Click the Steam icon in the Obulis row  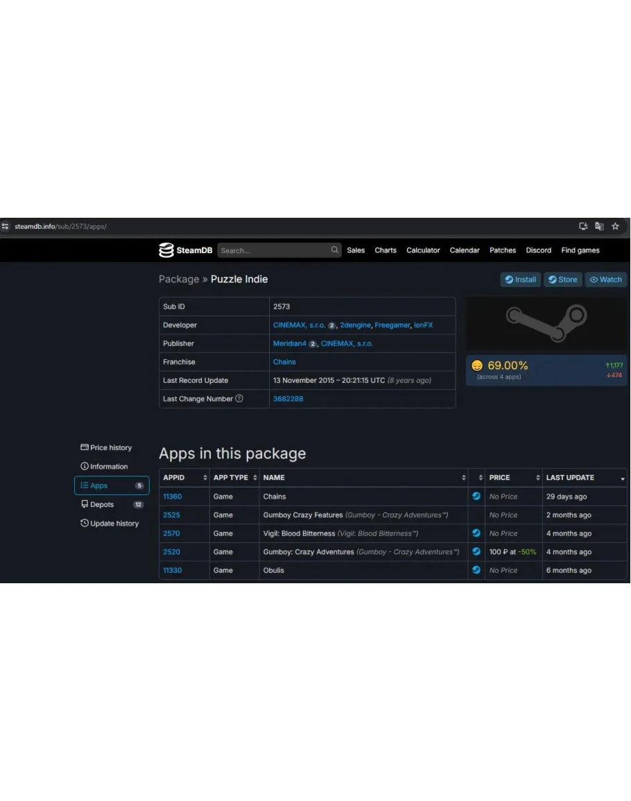[476, 569]
